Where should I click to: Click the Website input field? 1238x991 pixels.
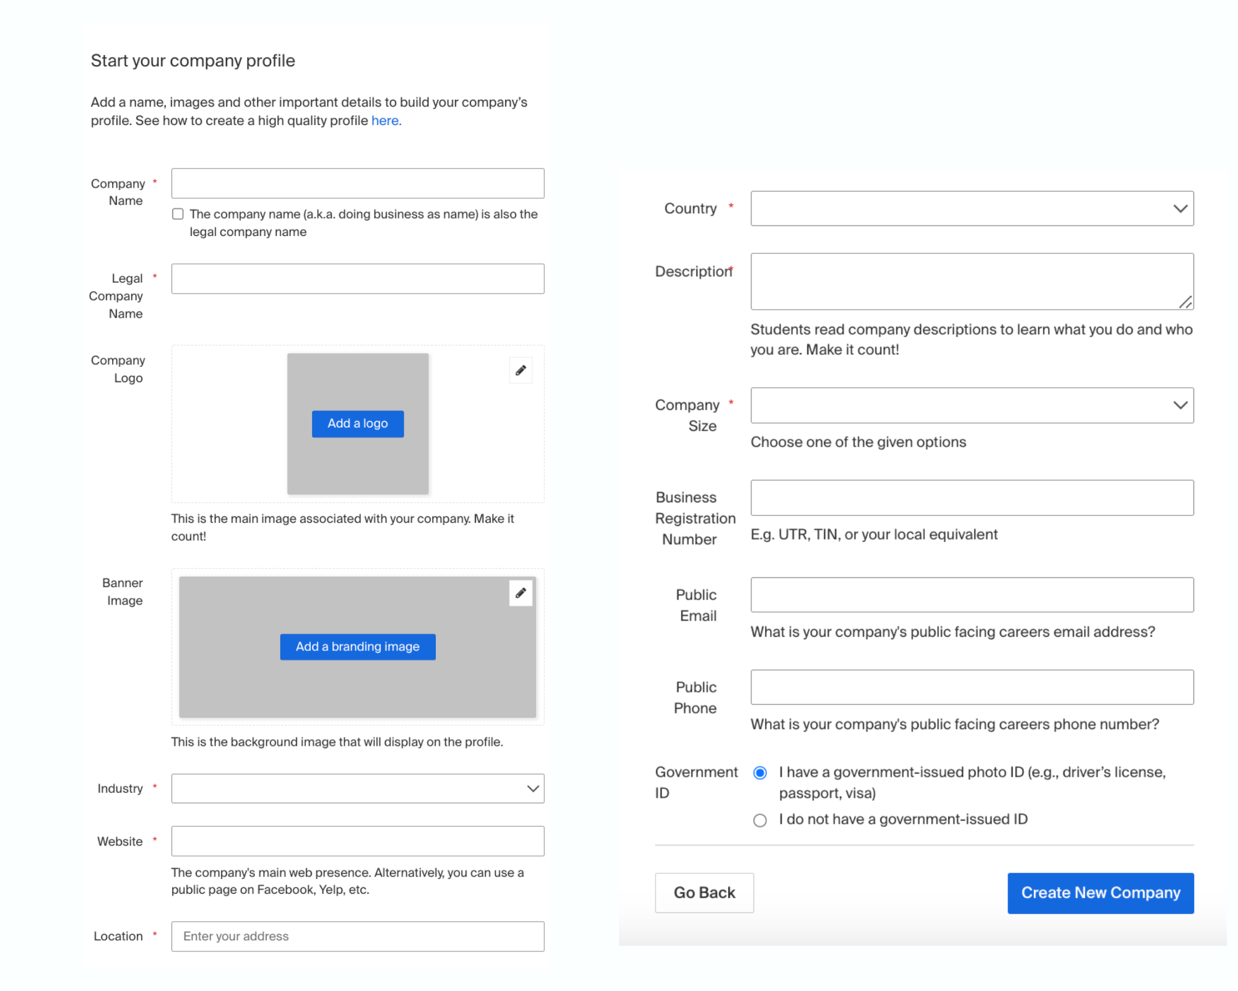tap(357, 841)
